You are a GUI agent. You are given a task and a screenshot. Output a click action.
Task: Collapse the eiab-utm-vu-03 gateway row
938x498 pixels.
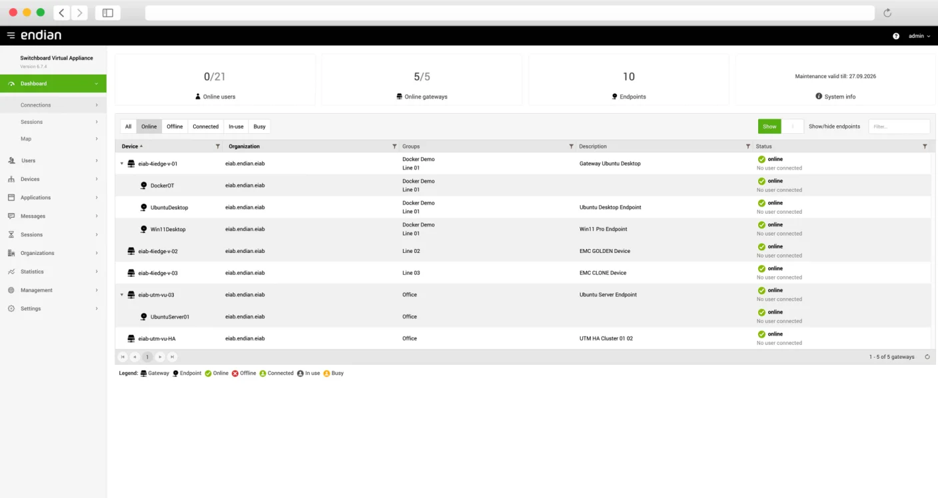(121, 294)
